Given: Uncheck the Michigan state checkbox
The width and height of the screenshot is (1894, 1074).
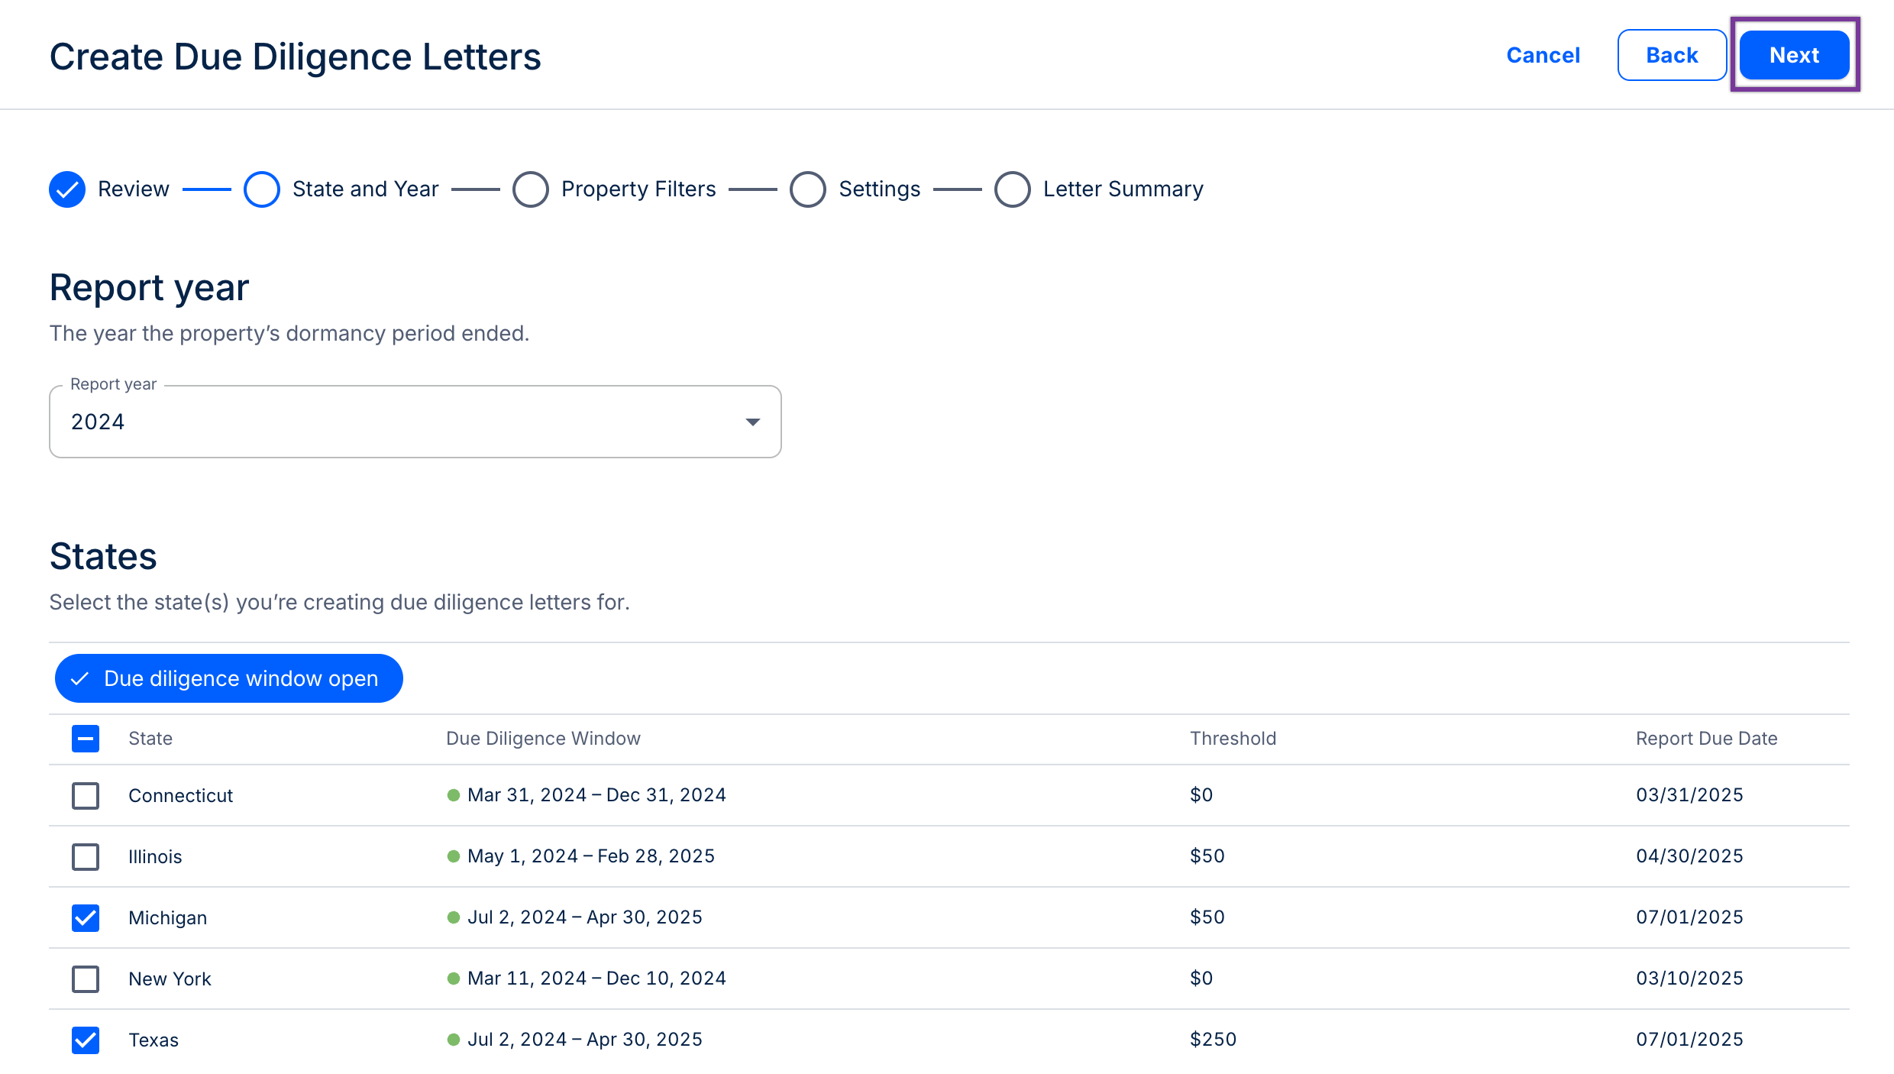Looking at the screenshot, I should tap(86, 917).
